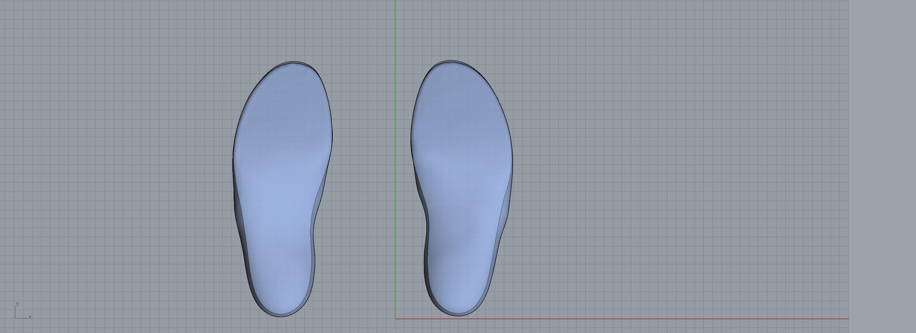
Task: Click the x label on the axes icon
Action: tap(30, 317)
